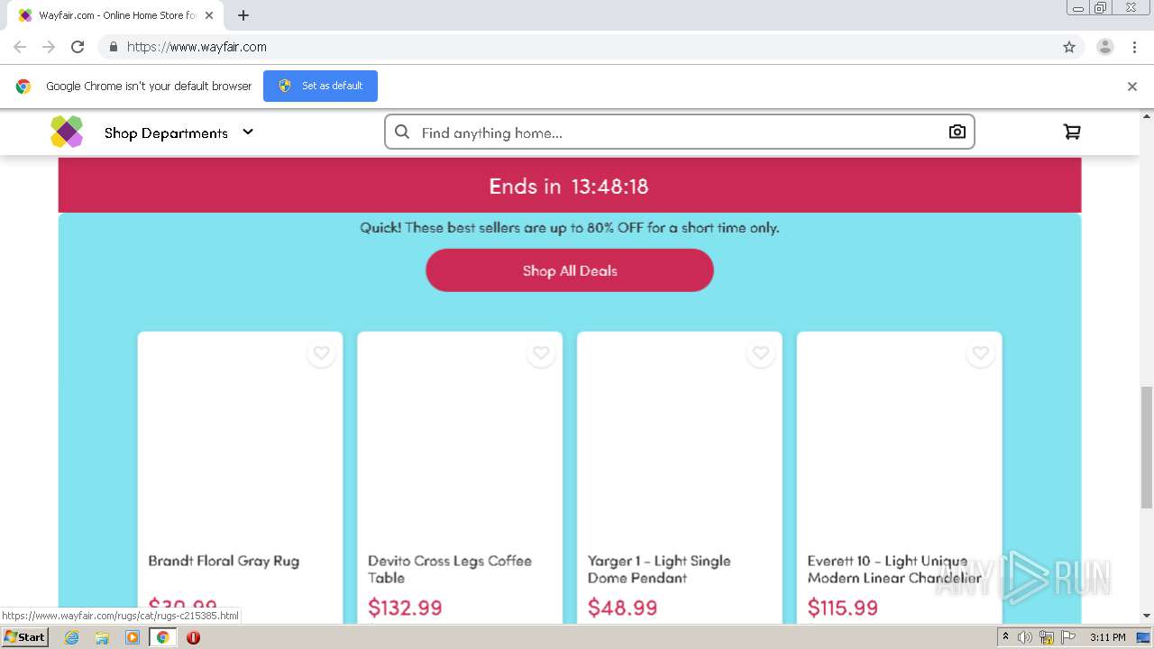Screen dimensions: 1154x649
Task: Open Brandt Floral Gray Rug product
Action: pyautogui.click(x=224, y=561)
